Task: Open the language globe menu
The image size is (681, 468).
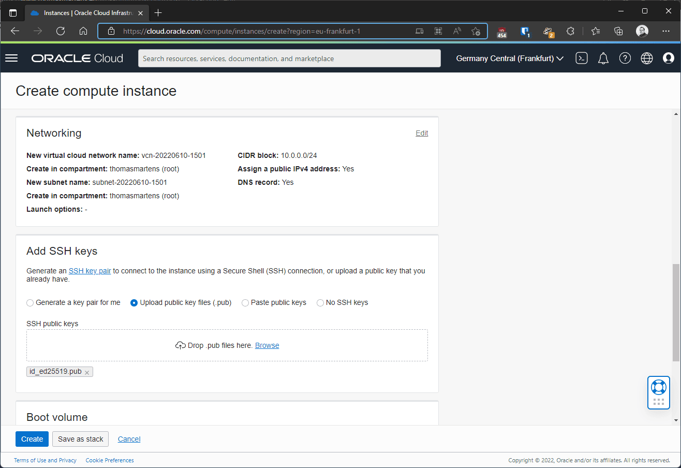Action: (x=647, y=58)
